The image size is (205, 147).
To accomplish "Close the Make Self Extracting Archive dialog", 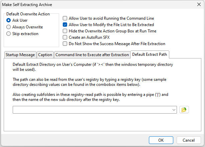I will coord(199,4).
